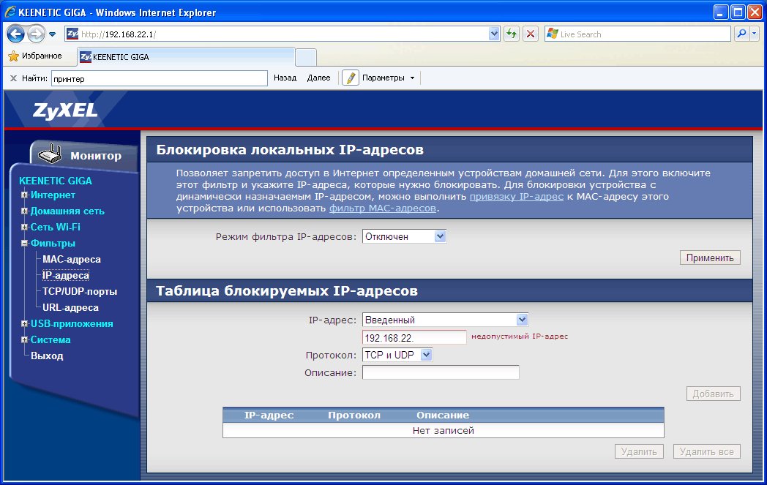Collapse the Фильтры tree node

[24, 244]
